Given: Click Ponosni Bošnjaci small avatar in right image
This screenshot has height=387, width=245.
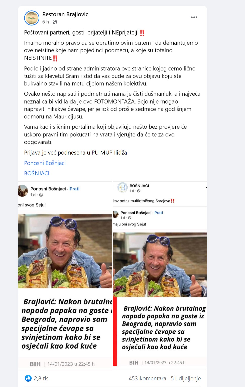Looking at the screenshot, I should [x=116, y=214].
